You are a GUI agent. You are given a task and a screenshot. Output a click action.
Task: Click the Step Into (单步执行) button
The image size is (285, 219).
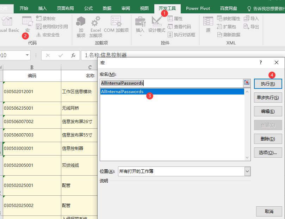tap(268, 98)
